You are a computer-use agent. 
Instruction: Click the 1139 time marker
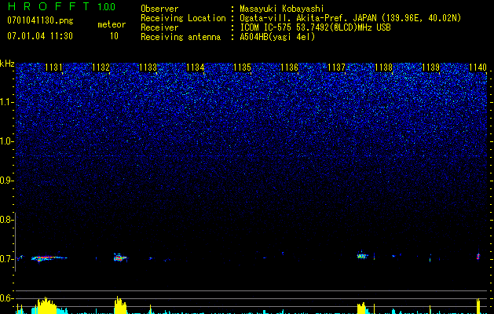431,68
